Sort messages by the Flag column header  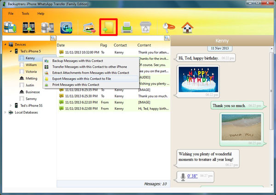[x=103, y=45]
